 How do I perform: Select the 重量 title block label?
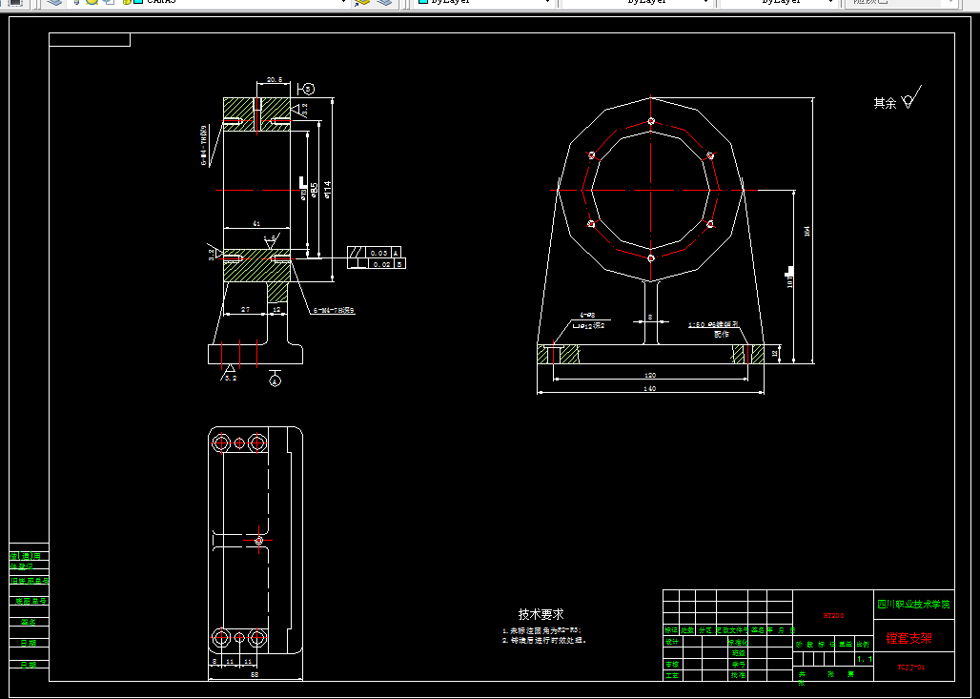(x=845, y=645)
